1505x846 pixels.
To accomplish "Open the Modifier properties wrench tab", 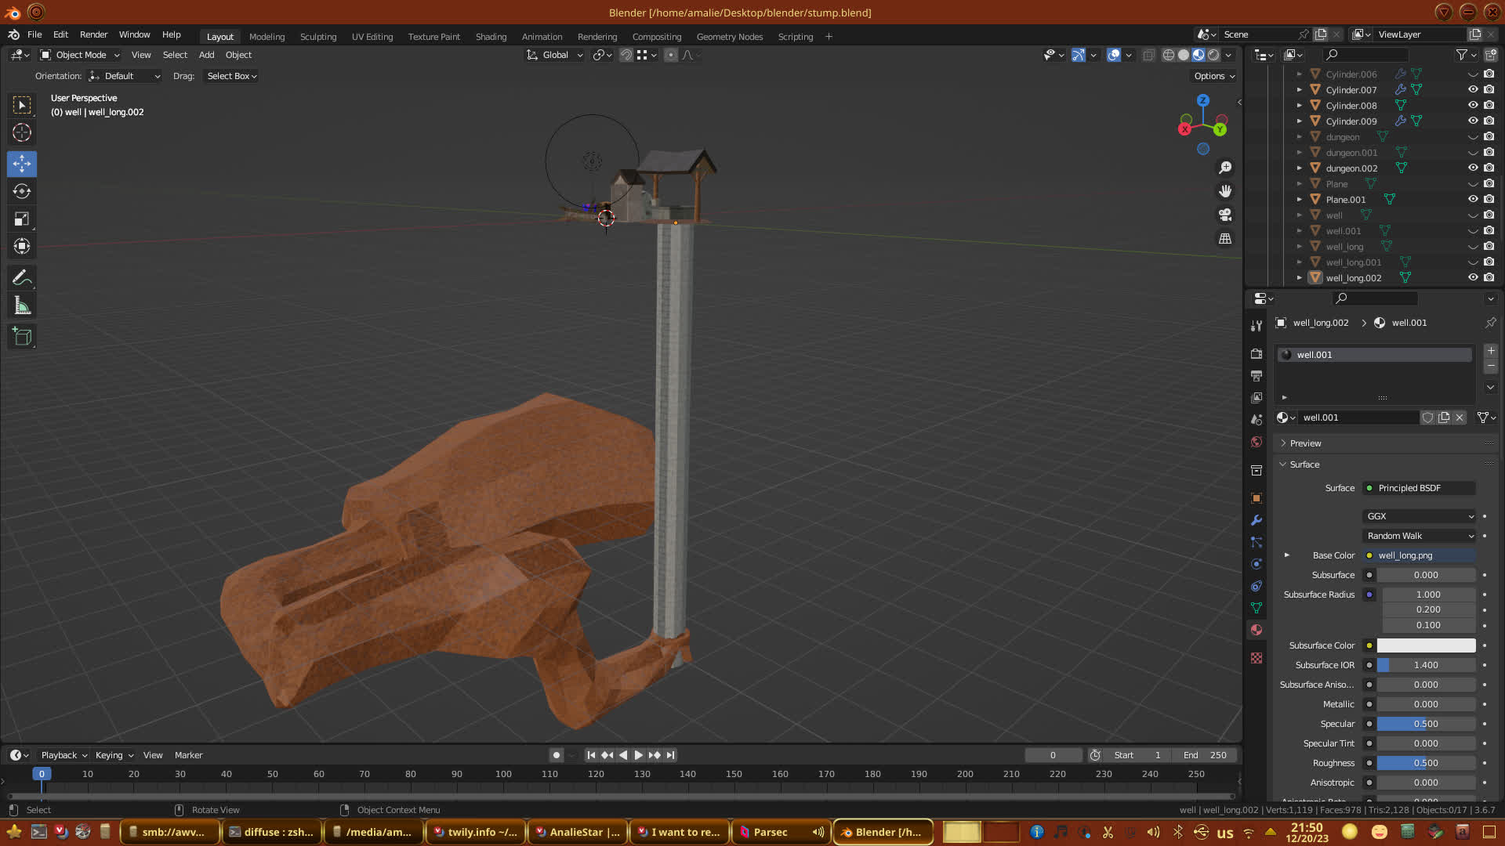I will coord(1257,520).
